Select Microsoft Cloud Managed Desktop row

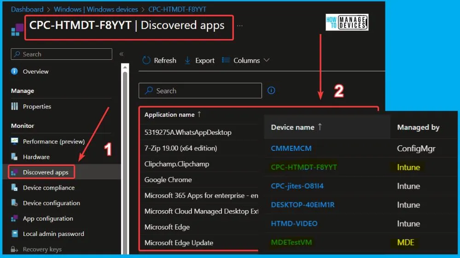(201, 211)
